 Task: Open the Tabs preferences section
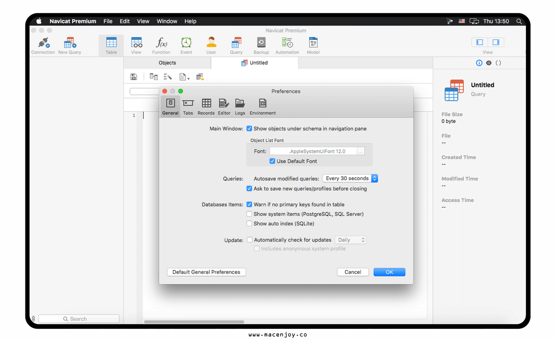tap(188, 106)
